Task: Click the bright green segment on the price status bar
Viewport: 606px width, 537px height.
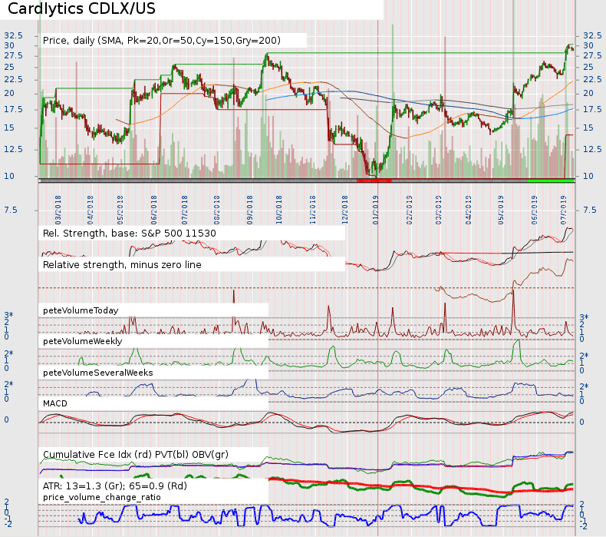Action: [551, 181]
